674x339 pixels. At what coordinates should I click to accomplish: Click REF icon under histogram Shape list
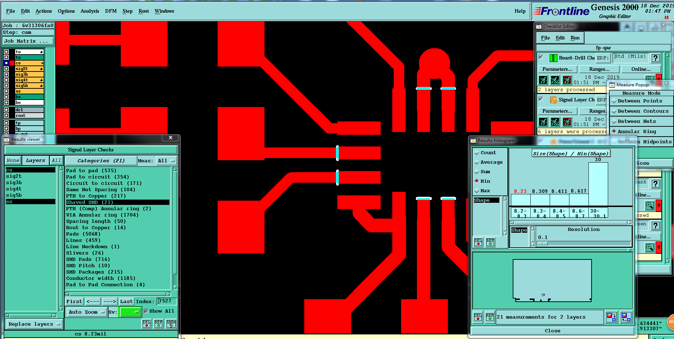tap(490, 242)
